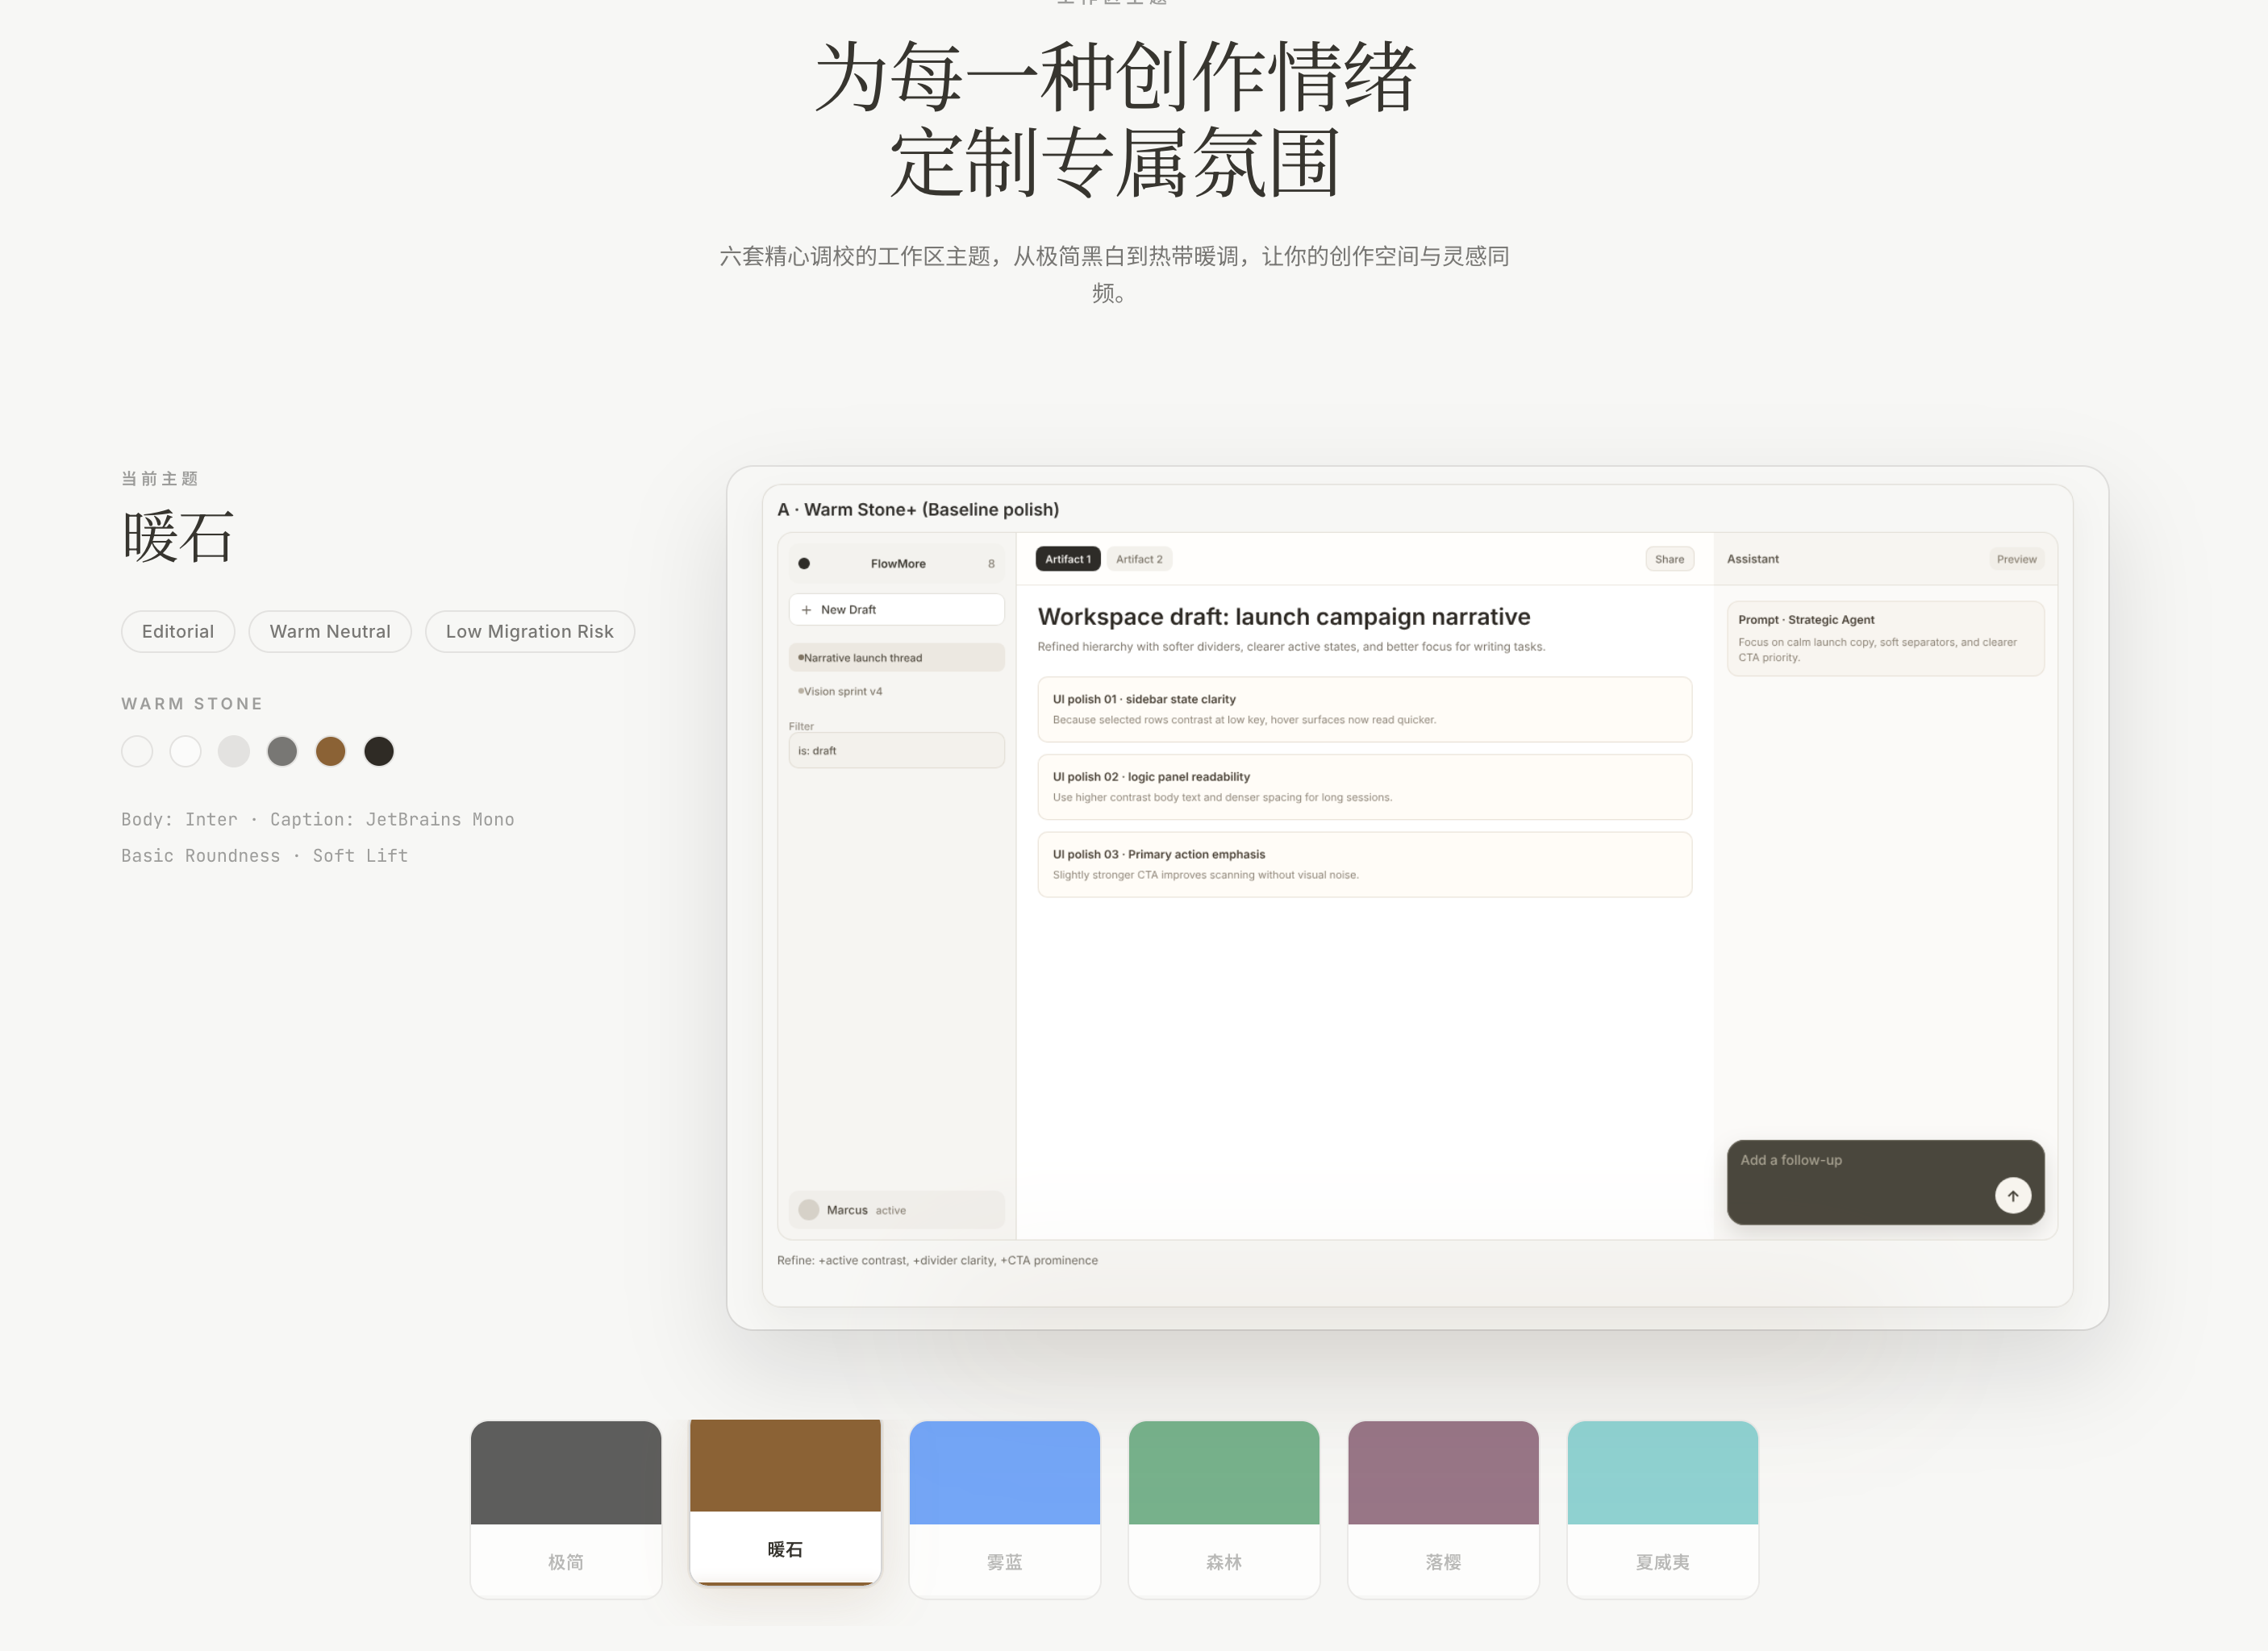The width and height of the screenshot is (2268, 1651).
Task: Click the Low Migration Risk tag
Action: tap(530, 631)
